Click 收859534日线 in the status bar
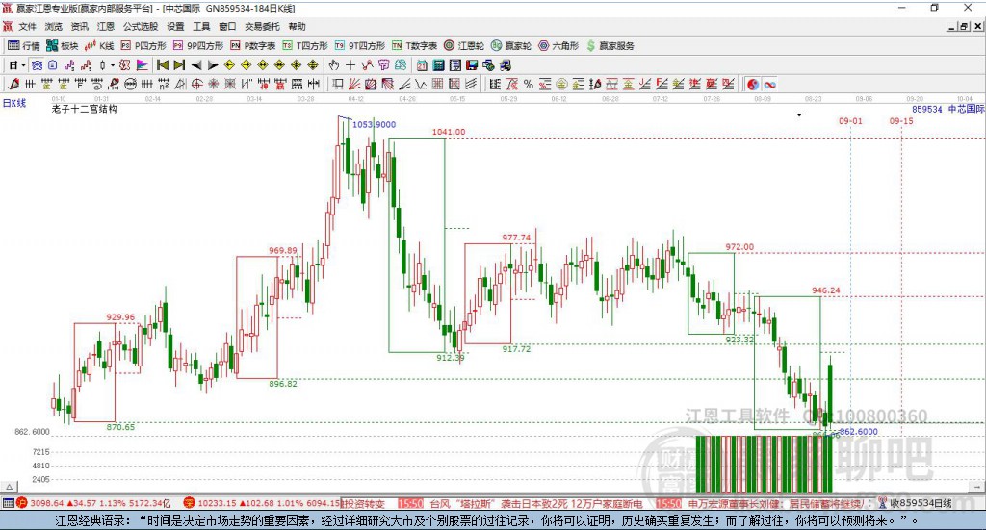The image size is (986, 530). (921, 503)
